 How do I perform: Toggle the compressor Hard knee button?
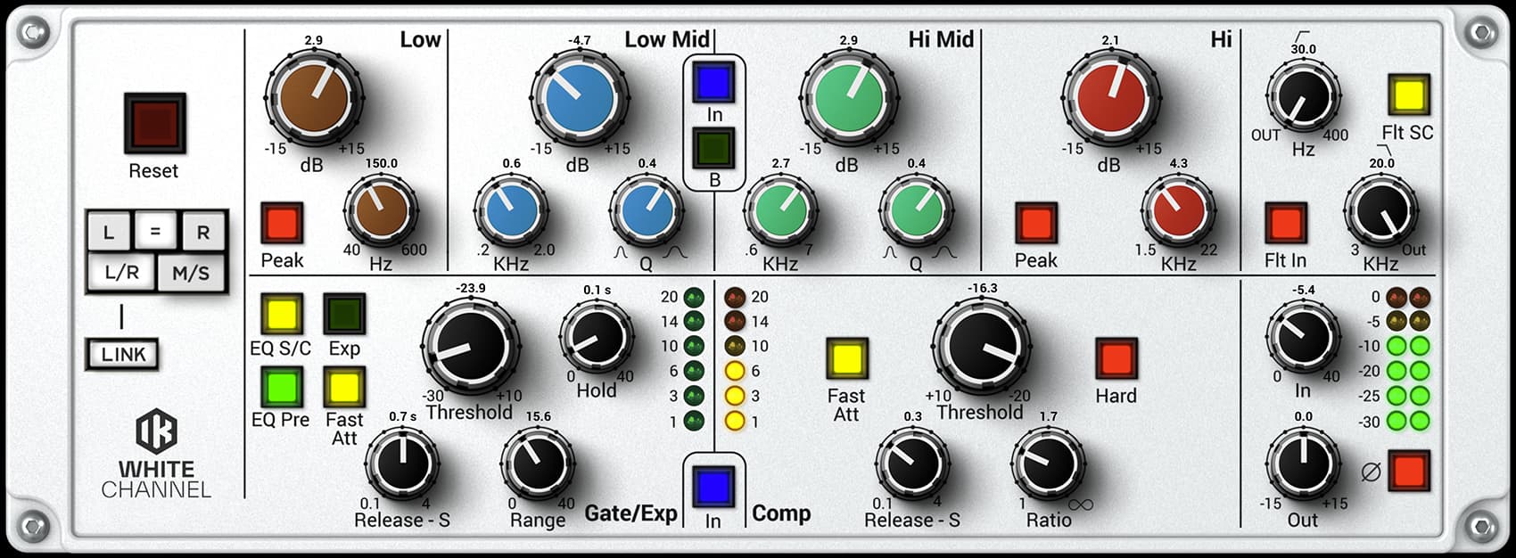click(x=1116, y=358)
